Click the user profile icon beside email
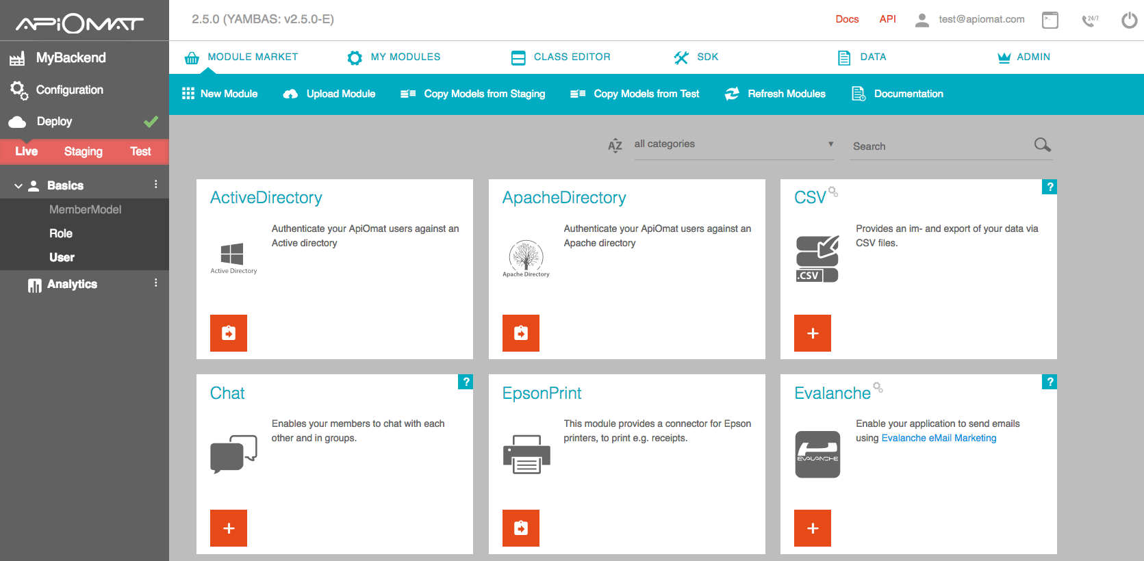 [x=921, y=20]
